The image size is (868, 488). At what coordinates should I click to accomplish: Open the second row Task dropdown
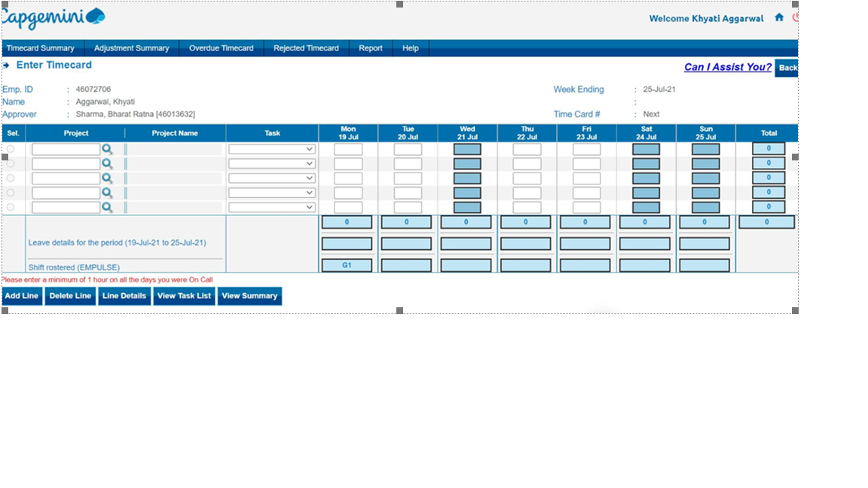pos(272,163)
